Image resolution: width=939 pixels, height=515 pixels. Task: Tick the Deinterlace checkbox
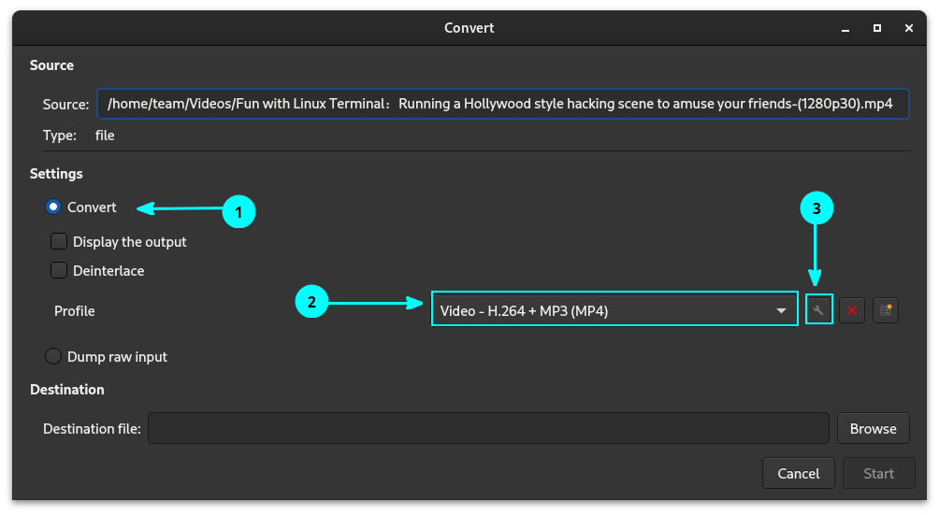click(59, 271)
